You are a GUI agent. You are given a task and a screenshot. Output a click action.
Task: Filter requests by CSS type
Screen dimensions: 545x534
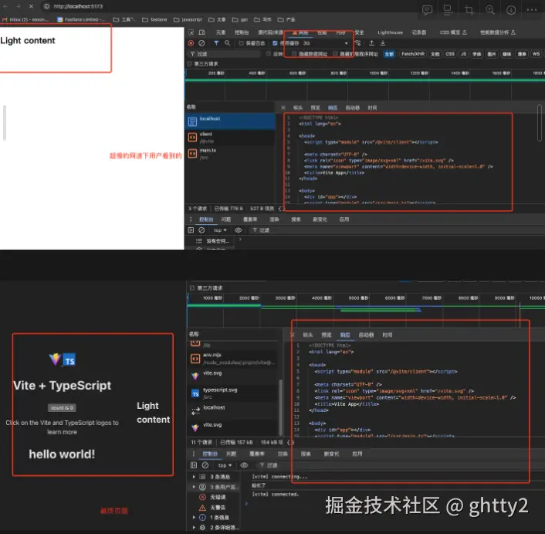(450, 54)
